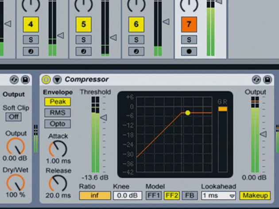Click the Compressor hot-swap presets icon
This screenshot has width=279, height=209.
256,80
